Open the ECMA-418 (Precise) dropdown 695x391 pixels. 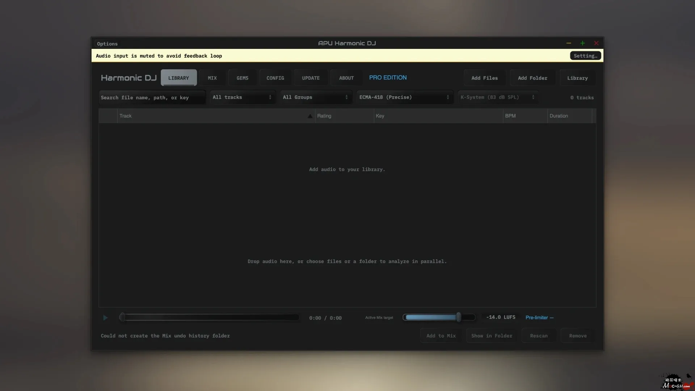pyautogui.click(x=404, y=97)
